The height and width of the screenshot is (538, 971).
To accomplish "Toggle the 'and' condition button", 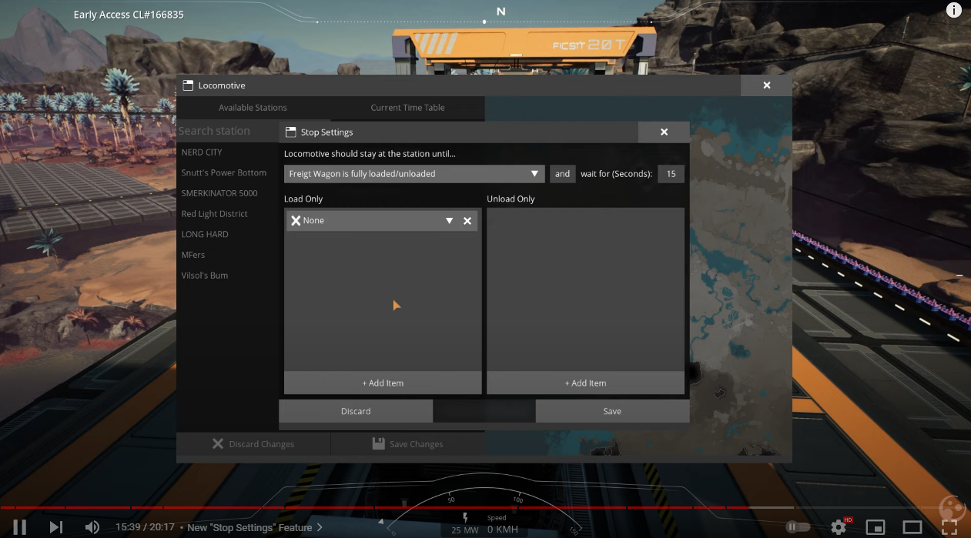I will click(562, 174).
